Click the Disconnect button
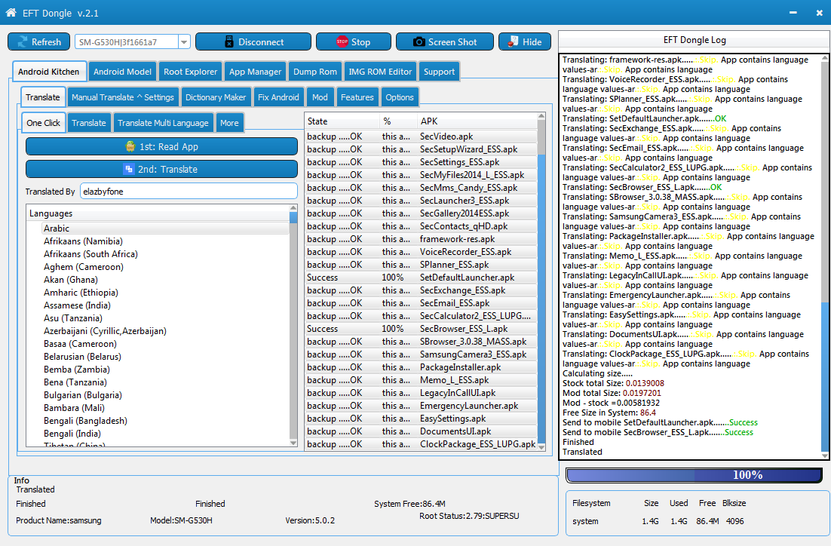831x546 pixels. pos(253,42)
